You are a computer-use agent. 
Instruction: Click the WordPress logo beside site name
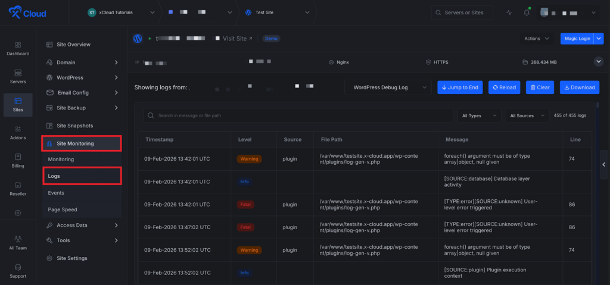138,39
